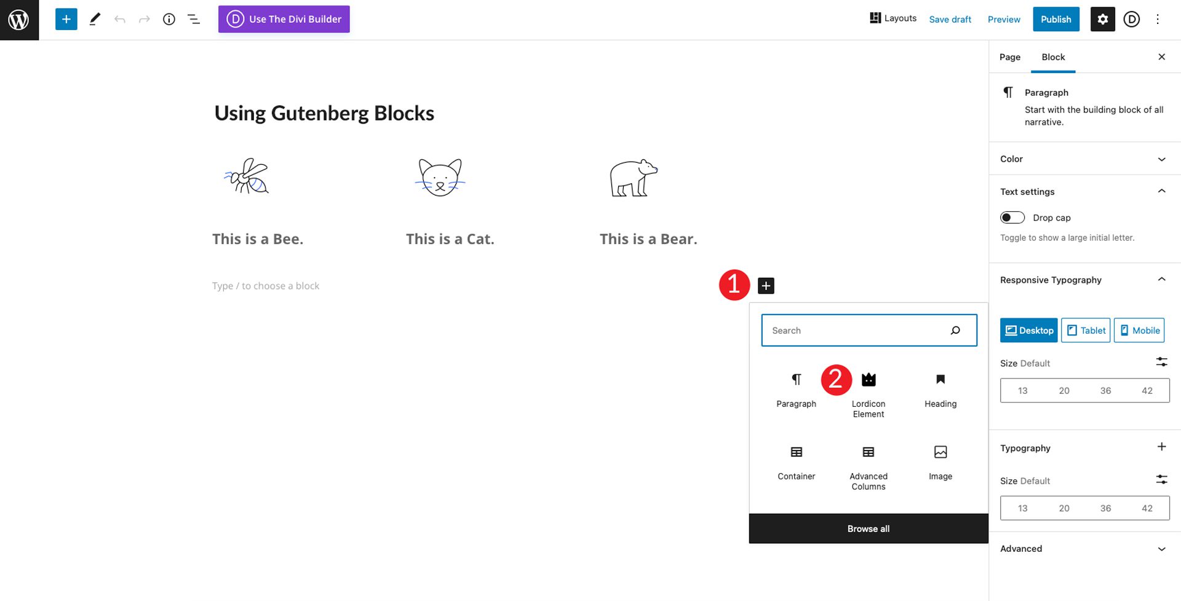The height and width of the screenshot is (601, 1181).
Task: Switch to the Page tab in sidebar
Action: click(x=1009, y=57)
